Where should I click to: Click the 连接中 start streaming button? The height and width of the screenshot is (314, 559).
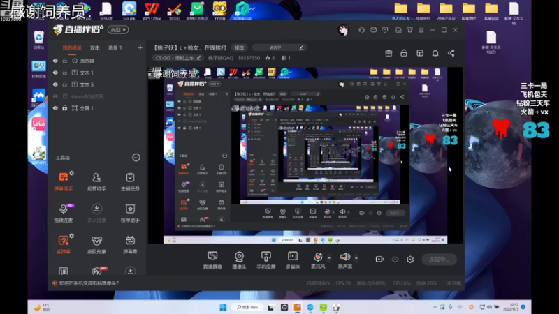(440, 259)
